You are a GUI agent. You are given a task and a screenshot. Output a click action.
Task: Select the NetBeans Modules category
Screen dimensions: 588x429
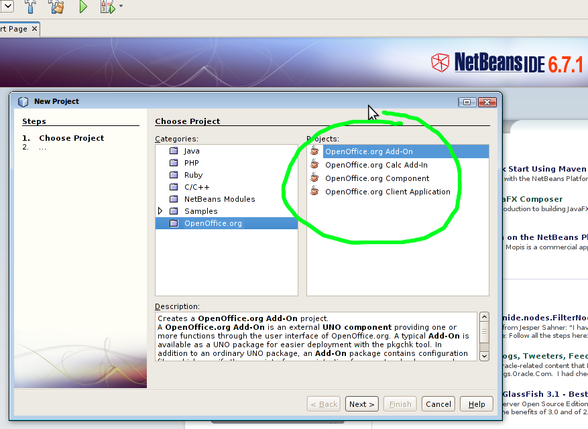pos(219,199)
